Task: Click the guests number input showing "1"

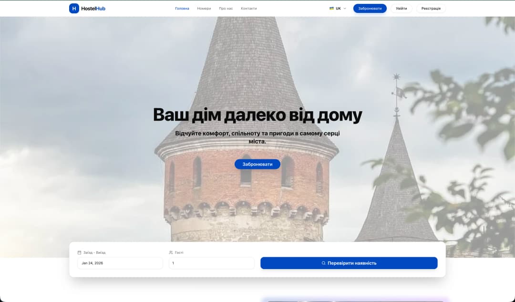Action: tap(211, 263)
